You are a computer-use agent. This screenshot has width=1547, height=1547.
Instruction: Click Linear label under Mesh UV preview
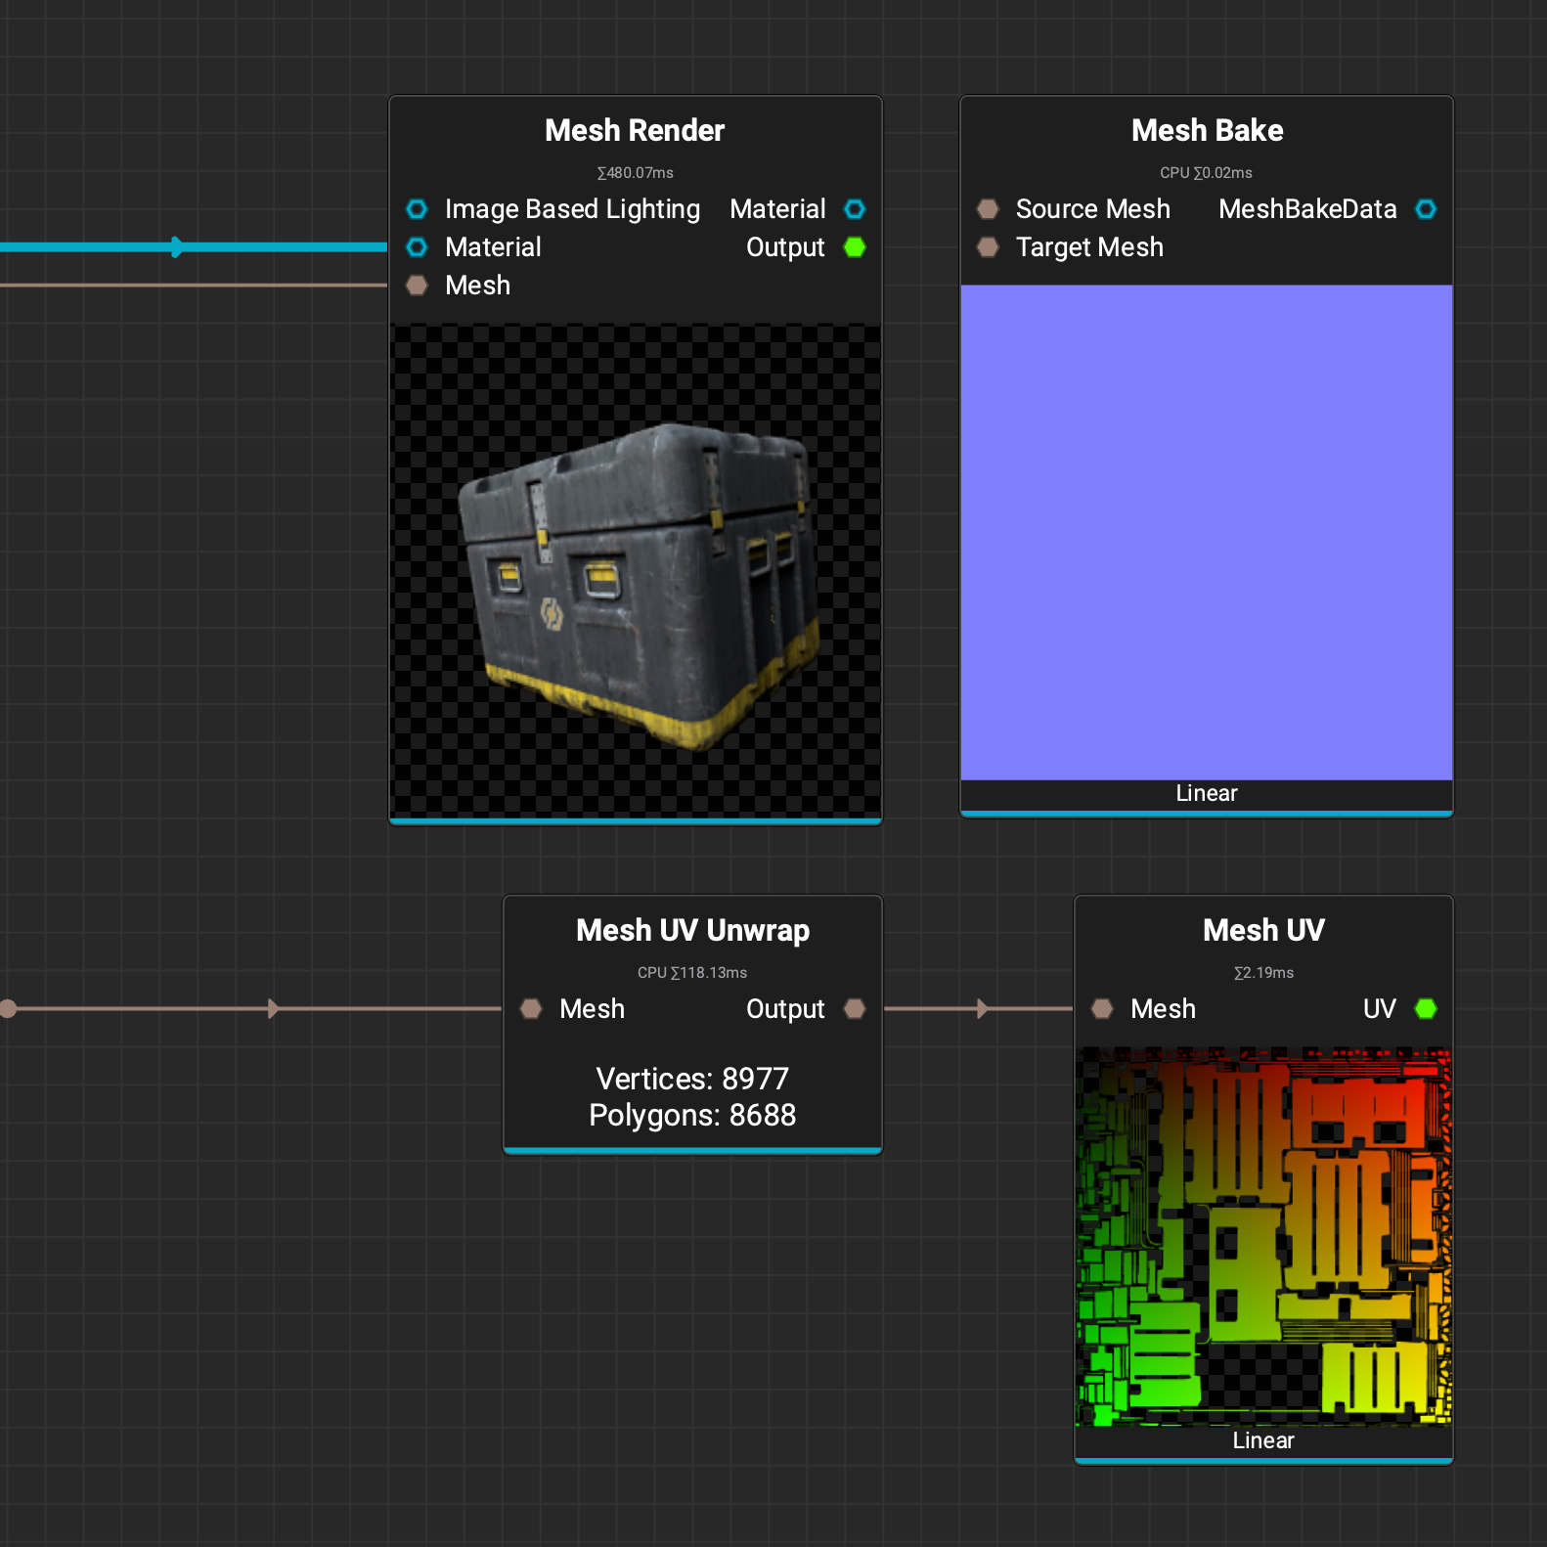(x=1263, y=1440)
